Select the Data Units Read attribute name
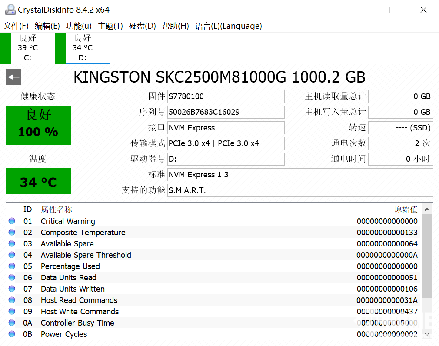 pos(69,277)
